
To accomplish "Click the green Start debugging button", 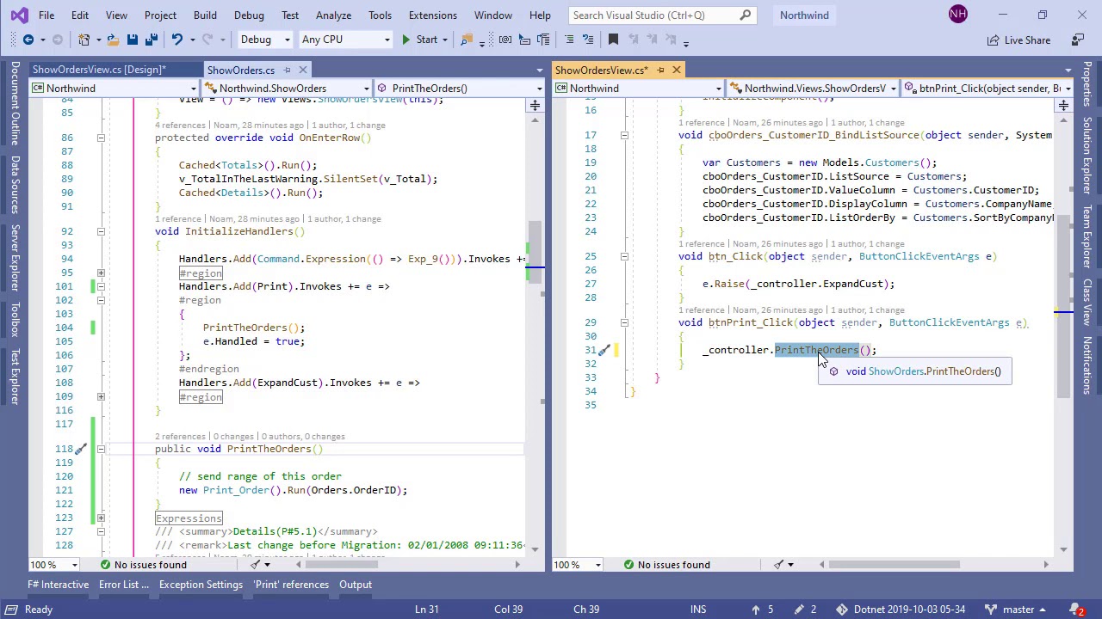I will tap(418, 40).
